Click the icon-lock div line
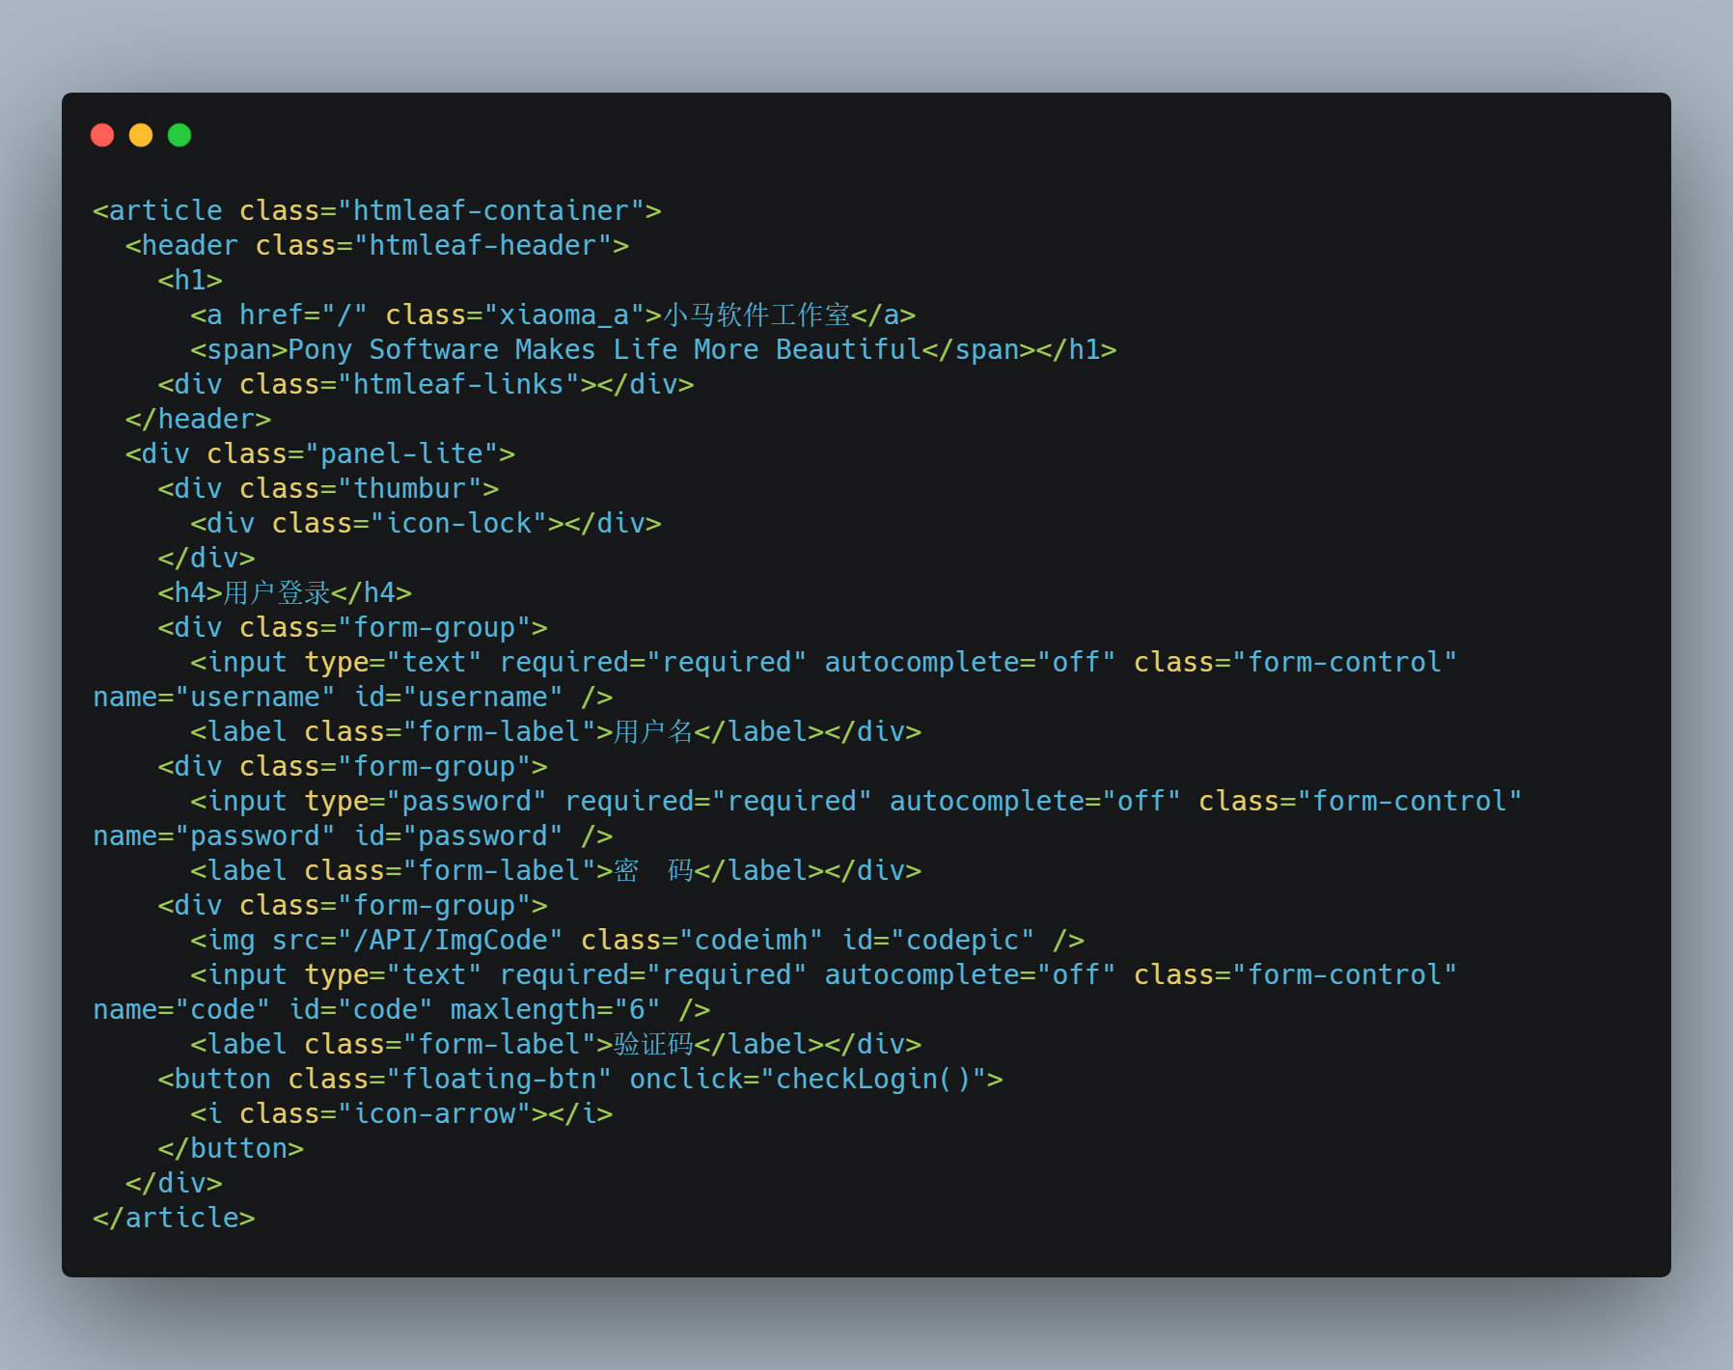Image resolution: width=1733 pixels, height=1370 pixels. coord(426,523)
